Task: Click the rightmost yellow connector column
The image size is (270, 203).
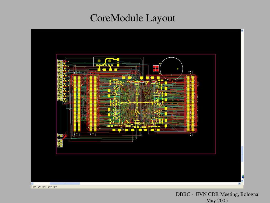Action: pyautogui.click(x=193, y=103)
